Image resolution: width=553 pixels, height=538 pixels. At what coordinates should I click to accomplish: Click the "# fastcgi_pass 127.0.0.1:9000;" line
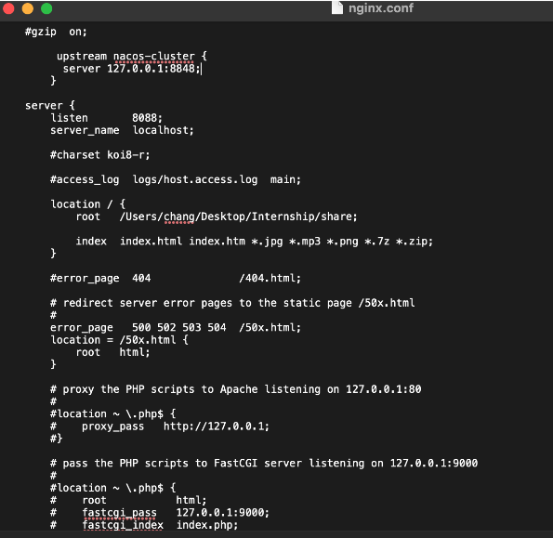click(160, 513)
